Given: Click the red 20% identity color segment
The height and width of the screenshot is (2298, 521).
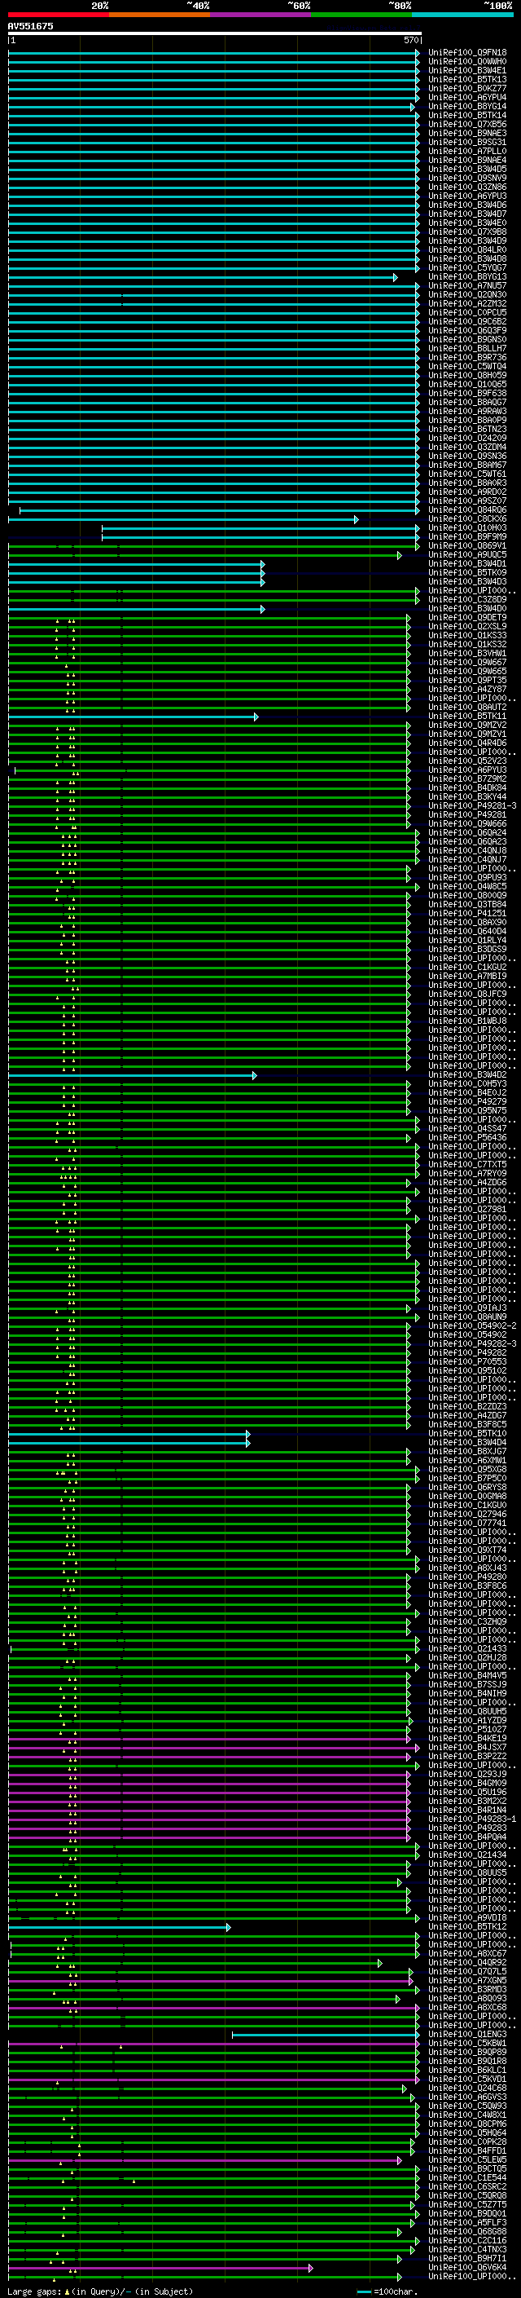Looking at the screenshot, I should click(58, 15).
